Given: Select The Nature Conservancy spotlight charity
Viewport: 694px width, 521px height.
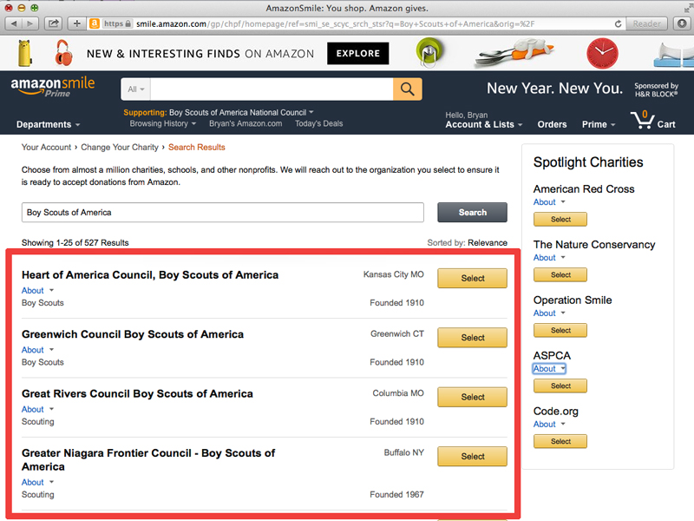Looking at the screenshot, I should point(560,274).
